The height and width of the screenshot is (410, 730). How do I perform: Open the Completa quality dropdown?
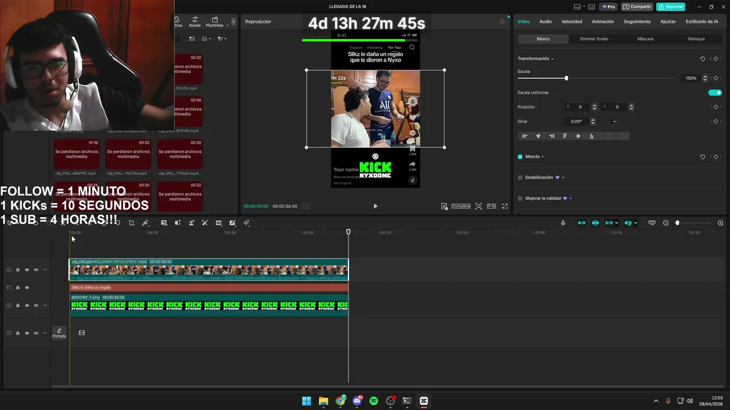click(x=461, y=206)
